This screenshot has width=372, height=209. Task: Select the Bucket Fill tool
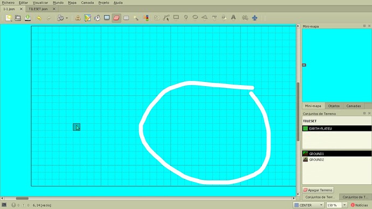coord(97,18)
